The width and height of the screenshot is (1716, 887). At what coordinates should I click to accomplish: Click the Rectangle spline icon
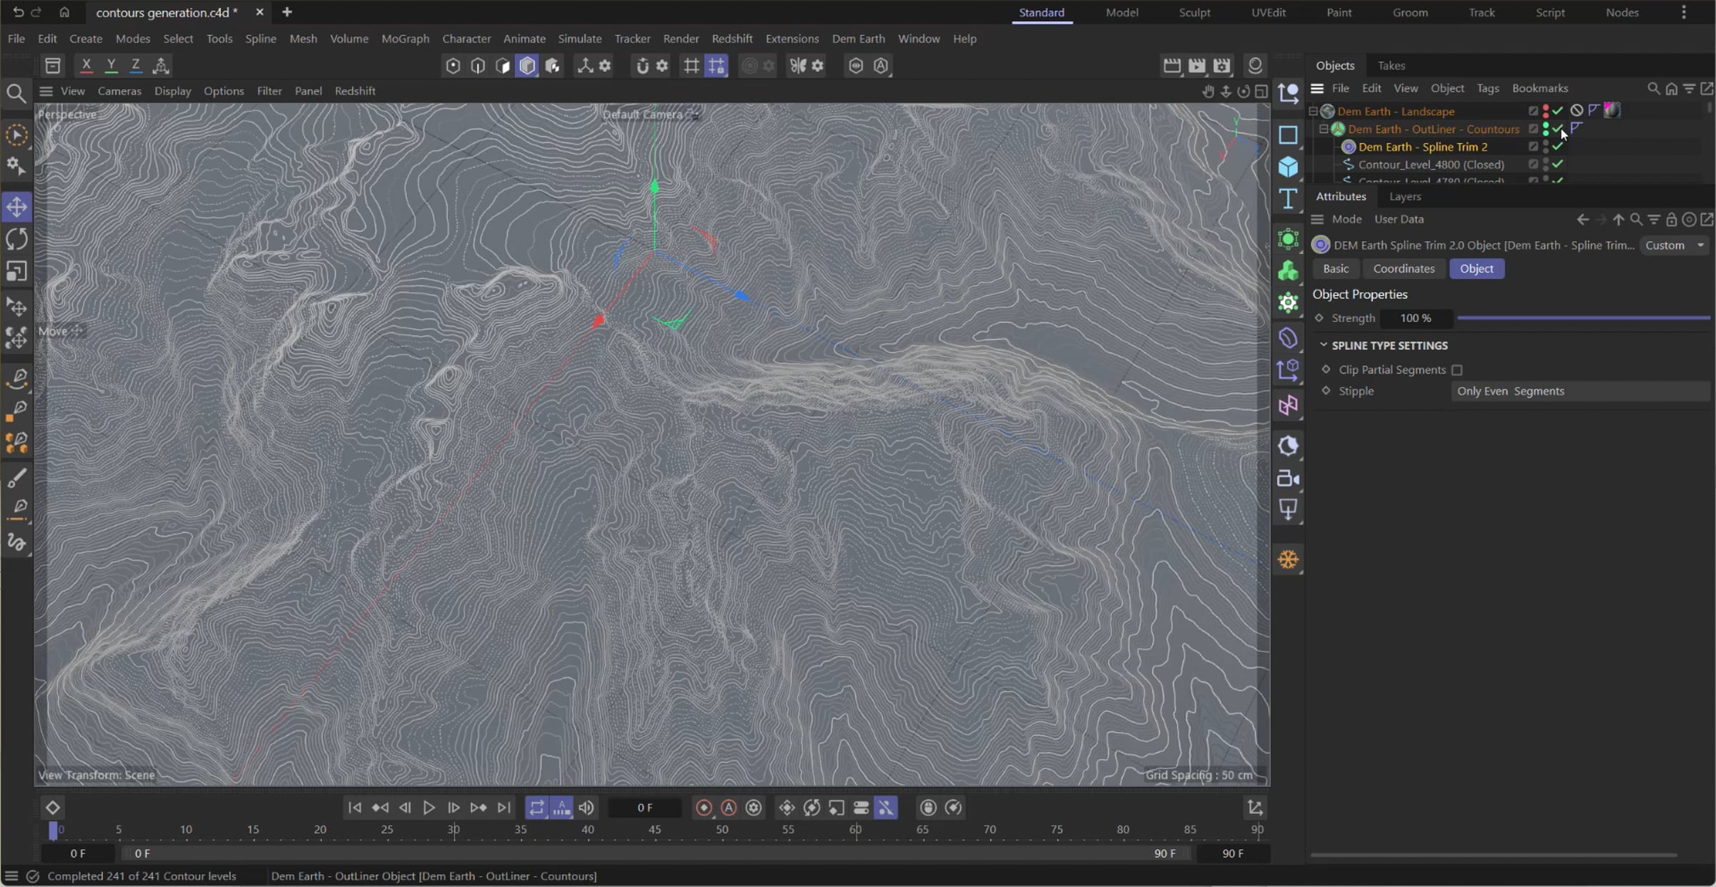(1288, 134)
